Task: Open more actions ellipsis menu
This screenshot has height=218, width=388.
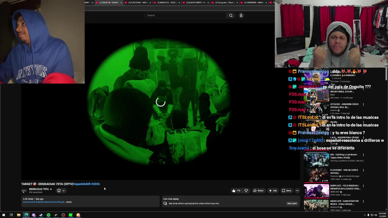Action: [297, 191]
